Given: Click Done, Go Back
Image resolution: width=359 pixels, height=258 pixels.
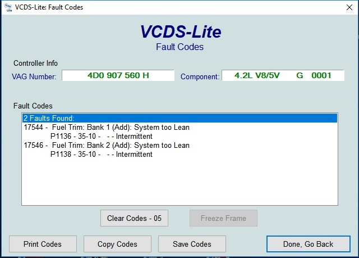Looking at the screenshot, I should pyautogui.click(x=309, y=244).
